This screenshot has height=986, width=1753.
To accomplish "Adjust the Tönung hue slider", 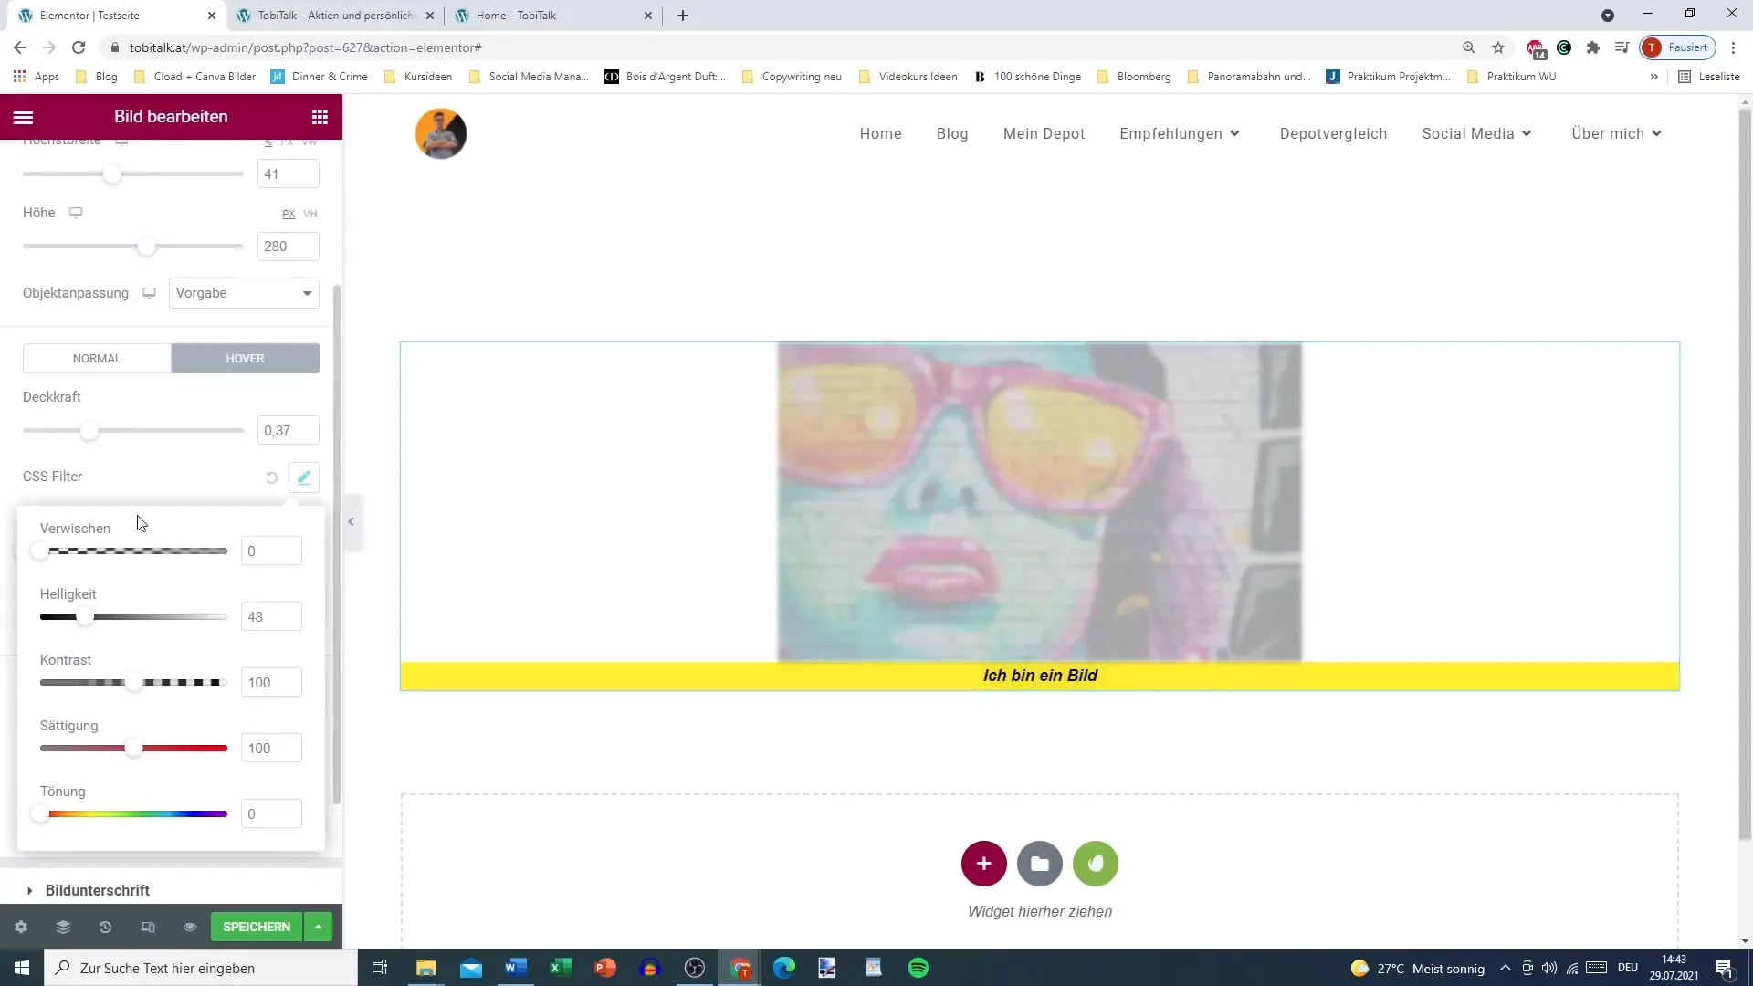I will coord(40,813).
